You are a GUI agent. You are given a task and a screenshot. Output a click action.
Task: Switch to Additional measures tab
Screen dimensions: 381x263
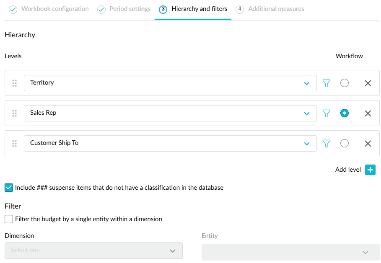pos(270,9)
